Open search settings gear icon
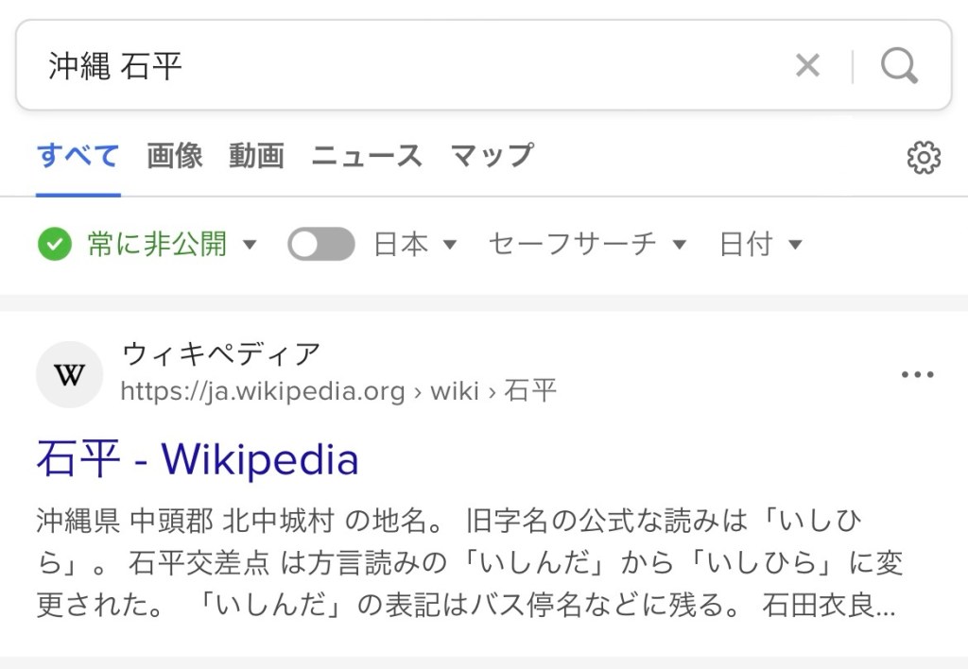Image resolution: width=968 pixels, height=669 pixels. click(x=924, y=158)
